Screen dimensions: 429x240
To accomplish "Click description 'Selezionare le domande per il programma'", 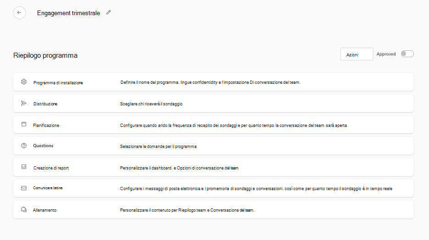I will pyautogui.click(x=158, y=147).
